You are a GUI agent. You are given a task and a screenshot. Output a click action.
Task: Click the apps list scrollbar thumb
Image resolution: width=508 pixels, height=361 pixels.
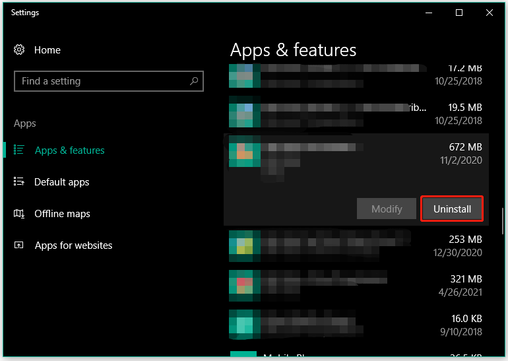pyautogui.click(x=503, y=221)
